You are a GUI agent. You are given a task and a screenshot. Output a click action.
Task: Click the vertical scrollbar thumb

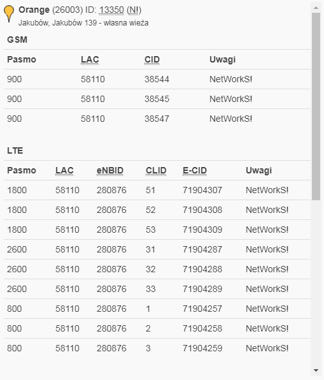pos(316,106)
